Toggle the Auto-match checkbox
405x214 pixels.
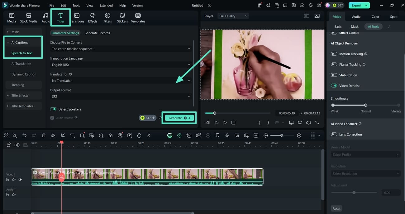coord(52,118)
